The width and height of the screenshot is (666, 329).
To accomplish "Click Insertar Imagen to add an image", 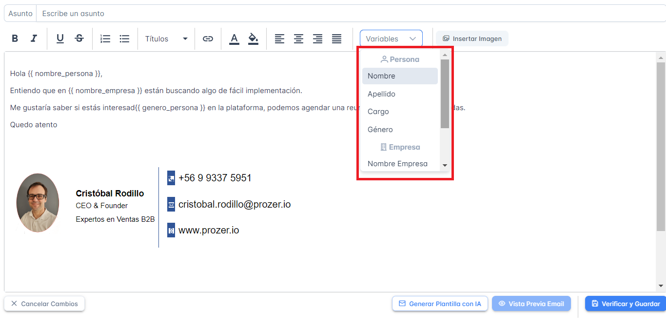I will pos(471,38).
